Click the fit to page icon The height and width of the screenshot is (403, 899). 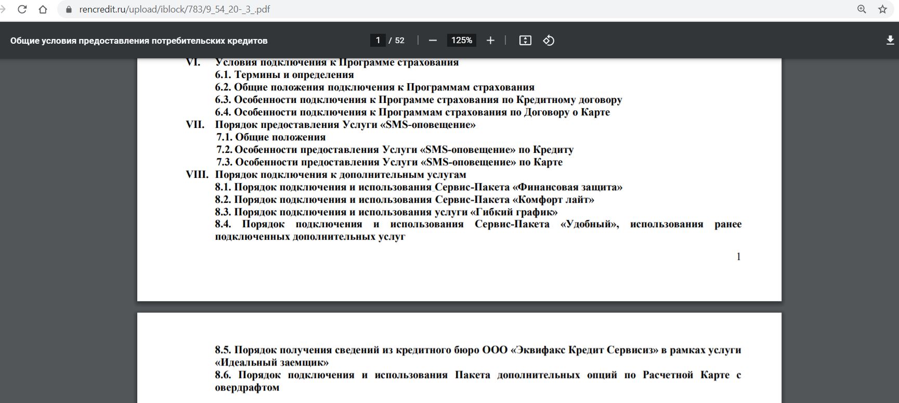525,41
